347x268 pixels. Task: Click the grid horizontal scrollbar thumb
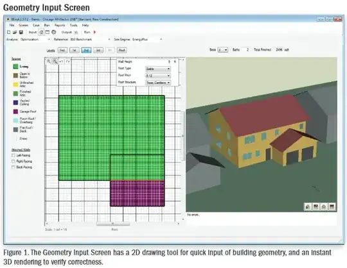tap(113, 224)
